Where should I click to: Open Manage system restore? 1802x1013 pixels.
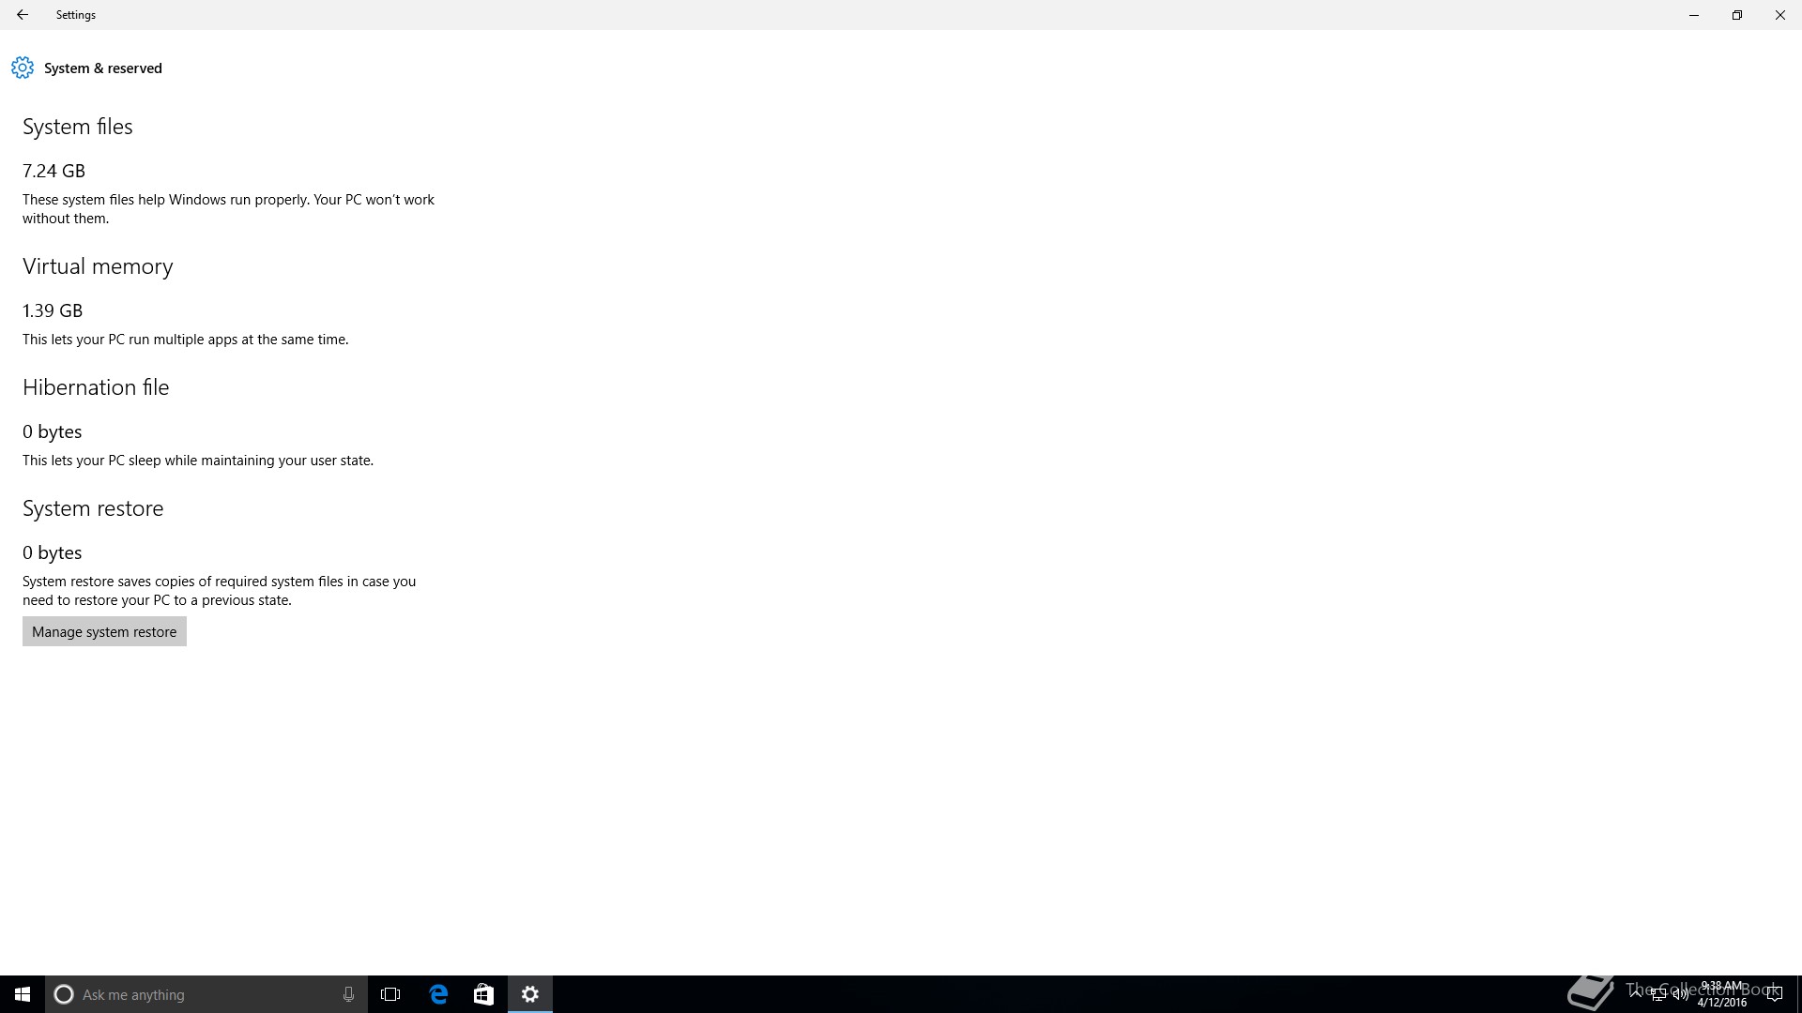coord(104,631)
